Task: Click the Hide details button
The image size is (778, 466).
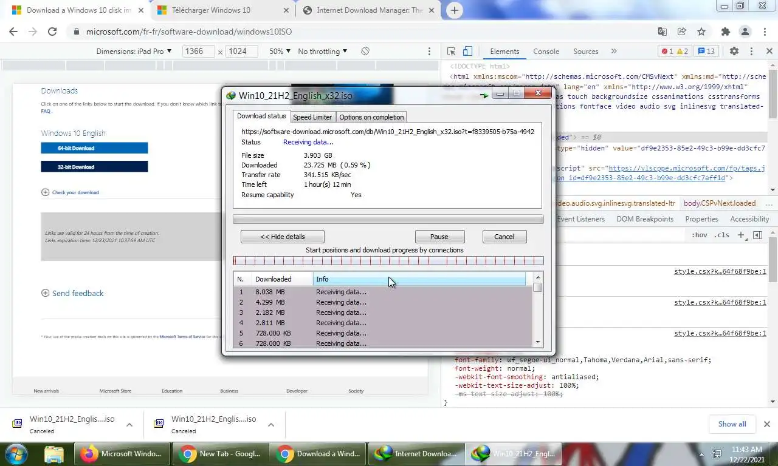Action: (283, 237)
